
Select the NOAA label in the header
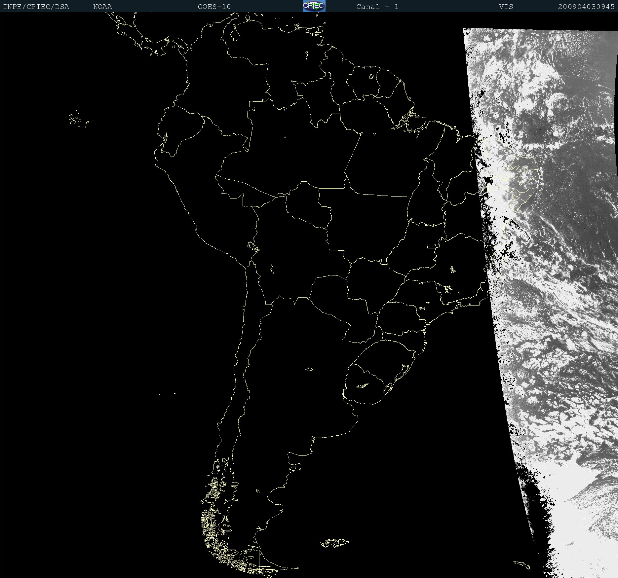pos(103,7)
